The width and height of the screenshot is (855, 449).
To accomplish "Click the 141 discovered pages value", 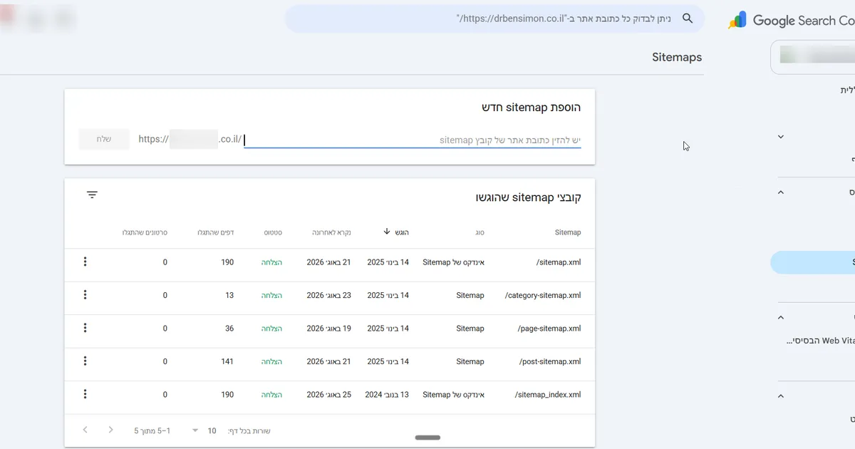I will pyautogui.click(x=227, y=361).
